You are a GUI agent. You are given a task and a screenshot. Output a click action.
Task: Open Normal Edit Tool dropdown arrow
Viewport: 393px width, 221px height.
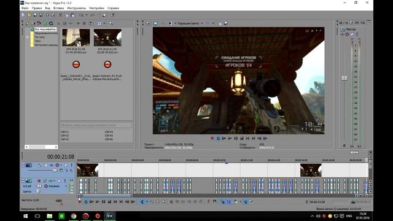(x=147, y=202)
